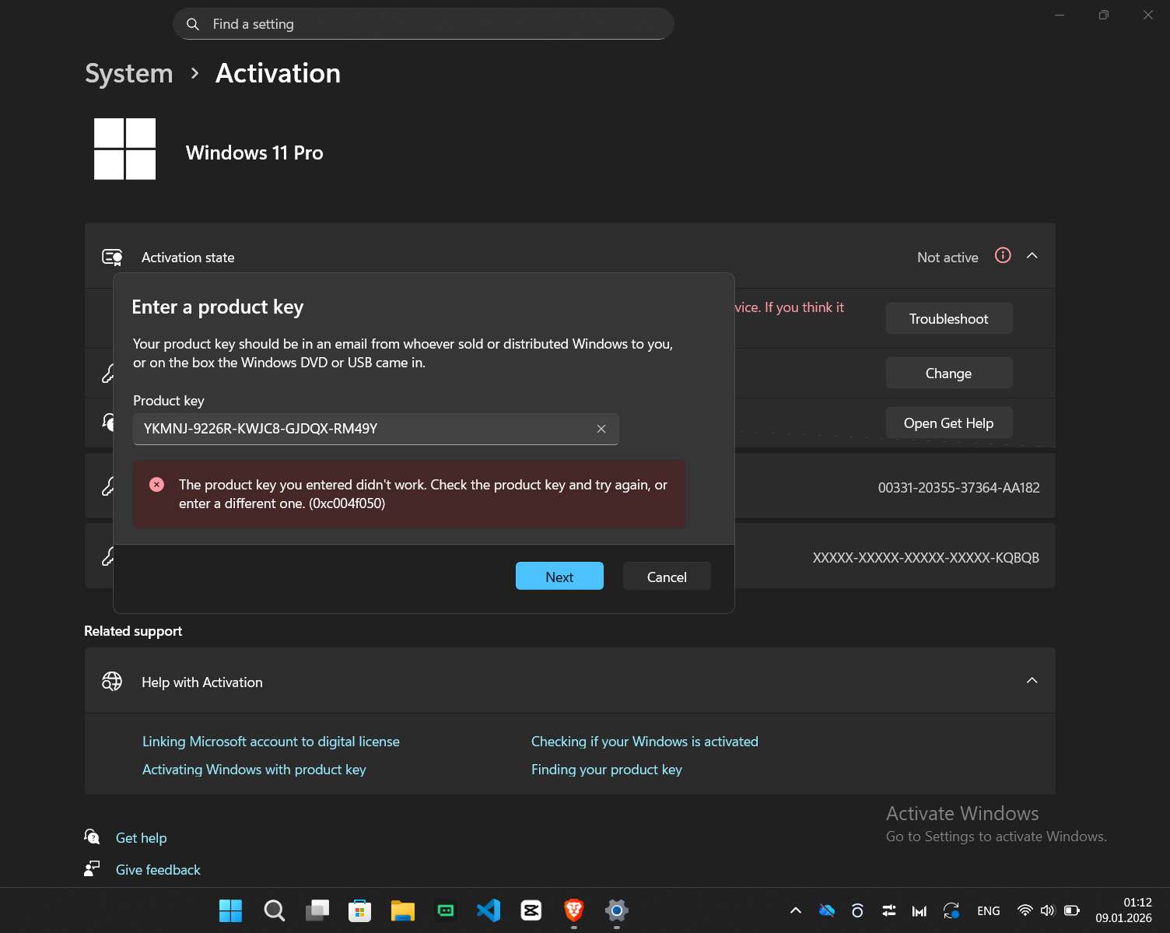
Task: Open the OneDrive cloud tray icon
Action: click(x=827, y=910)
